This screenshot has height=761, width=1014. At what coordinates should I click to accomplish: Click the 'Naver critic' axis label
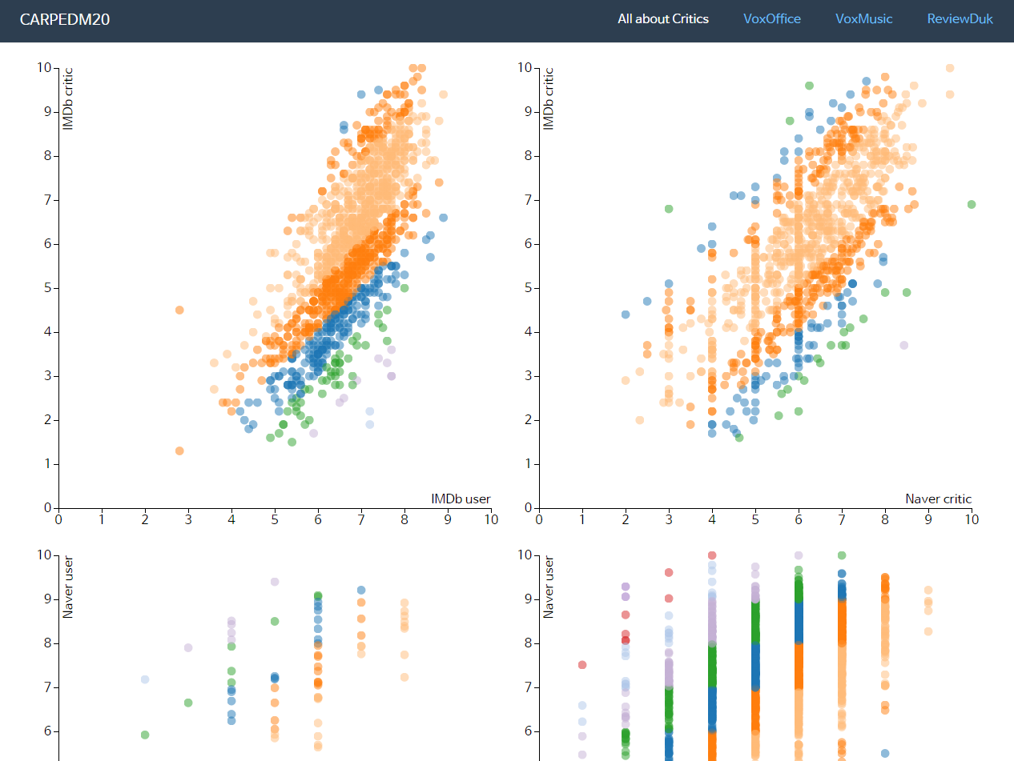[938, 499]
